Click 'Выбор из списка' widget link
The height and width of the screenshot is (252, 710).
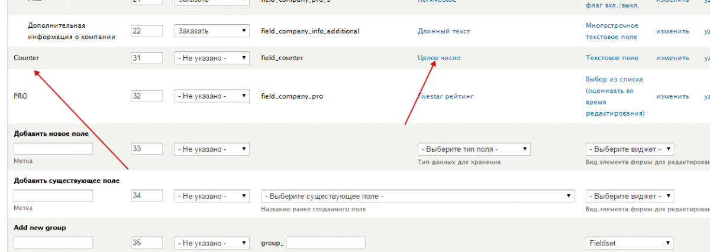click(x=614, y=80)
